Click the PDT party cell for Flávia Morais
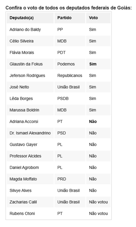This screenshot has height=227, width=136. coord(70,52)
